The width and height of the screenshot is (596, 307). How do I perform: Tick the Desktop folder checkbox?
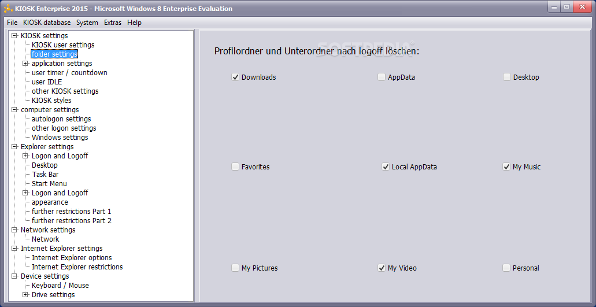pos(506,77)
